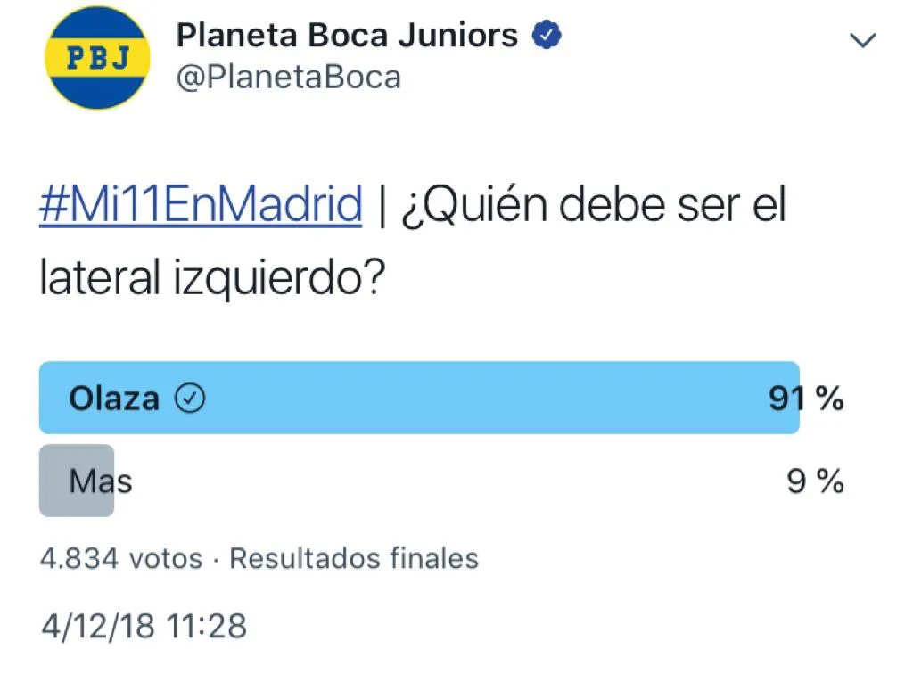The height and width of the screenshot is (674, 913).
Task: Click the PBJ letters in the logo
Action: coord(95,59)
